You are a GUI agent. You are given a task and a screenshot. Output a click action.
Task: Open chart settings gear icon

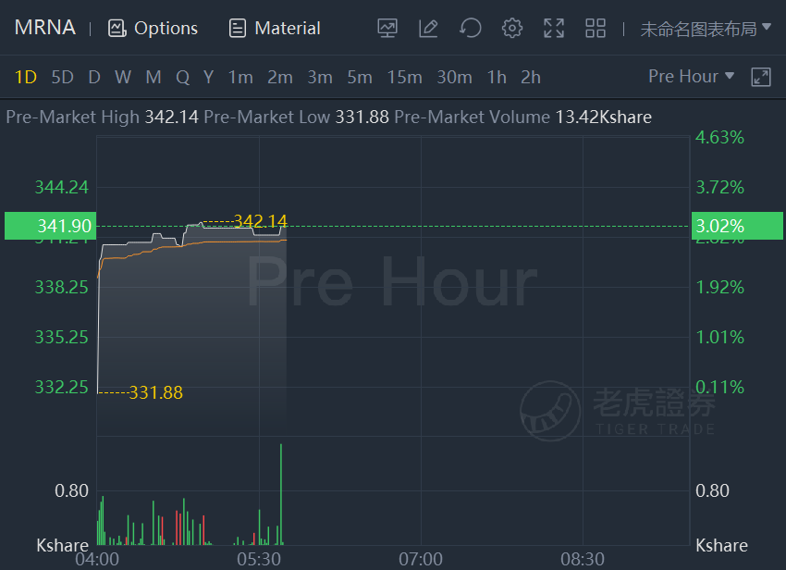pyautogui.click(x=511, y=28)
